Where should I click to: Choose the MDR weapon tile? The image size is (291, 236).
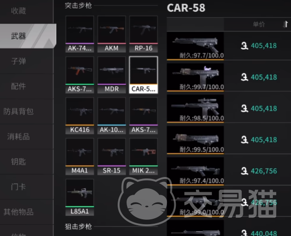pyautogui.click(x=112, y=75)
